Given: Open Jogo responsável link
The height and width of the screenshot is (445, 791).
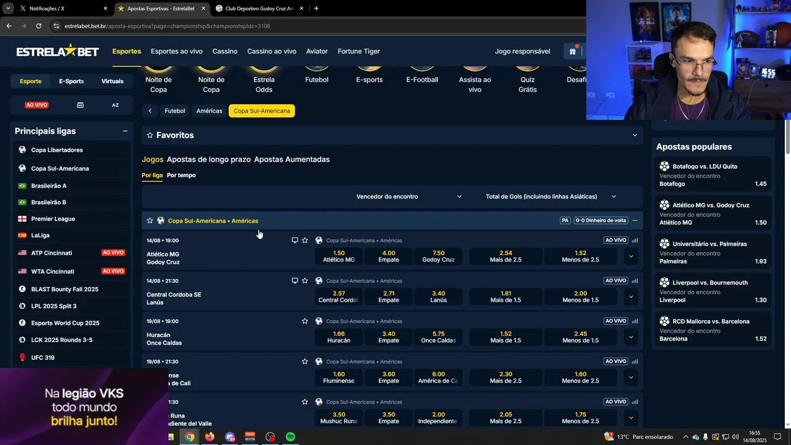Looking at the screenshot, I should (x=522, y=51).
